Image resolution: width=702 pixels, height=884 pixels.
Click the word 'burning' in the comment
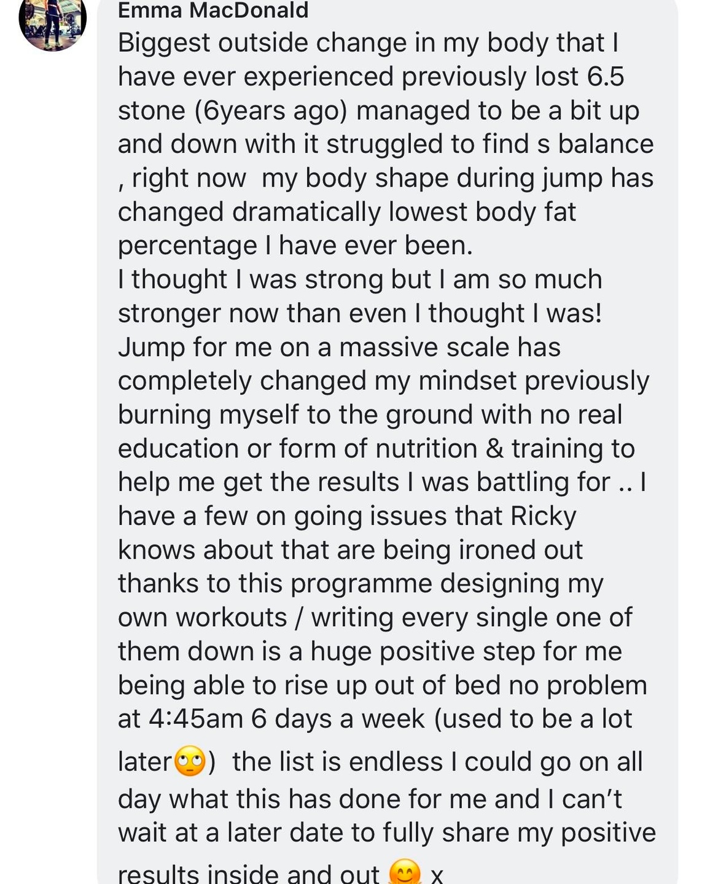pyautogui.click(x=165, y=415)
